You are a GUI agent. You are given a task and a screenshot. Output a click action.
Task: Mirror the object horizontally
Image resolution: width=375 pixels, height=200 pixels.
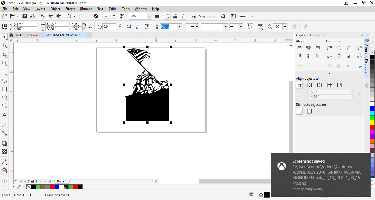coord(129,27)
